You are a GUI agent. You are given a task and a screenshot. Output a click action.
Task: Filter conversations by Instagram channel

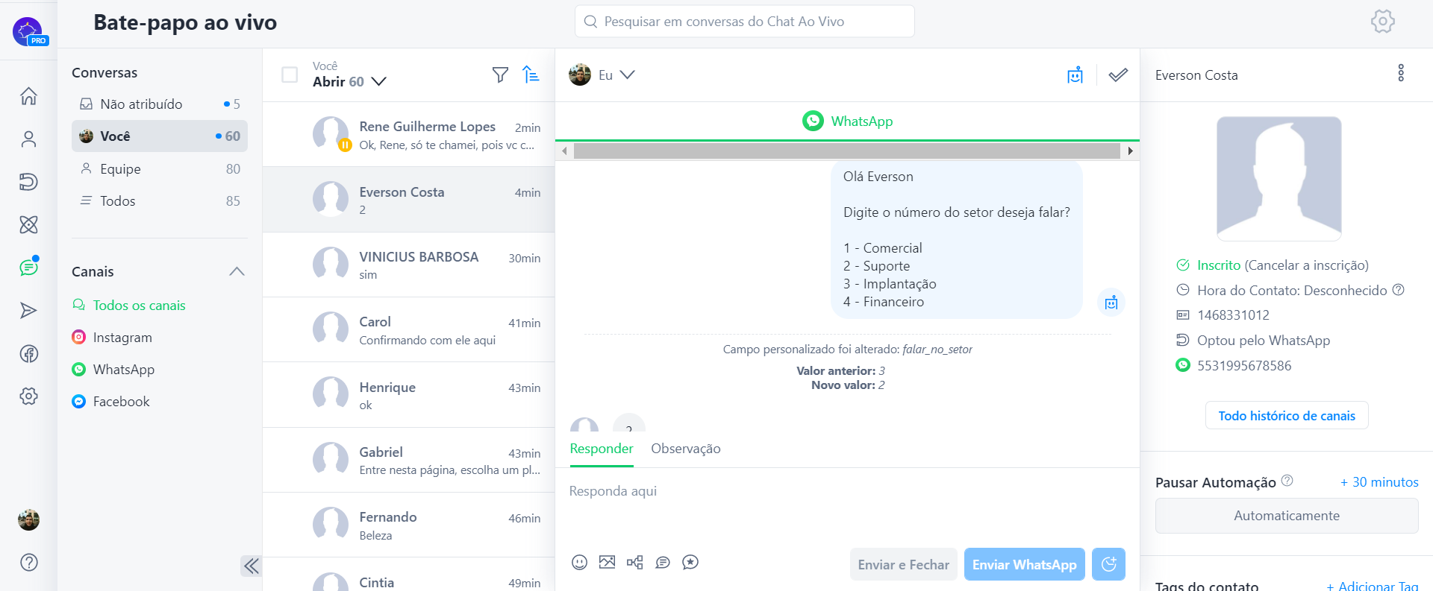click(x=122, y=338)
